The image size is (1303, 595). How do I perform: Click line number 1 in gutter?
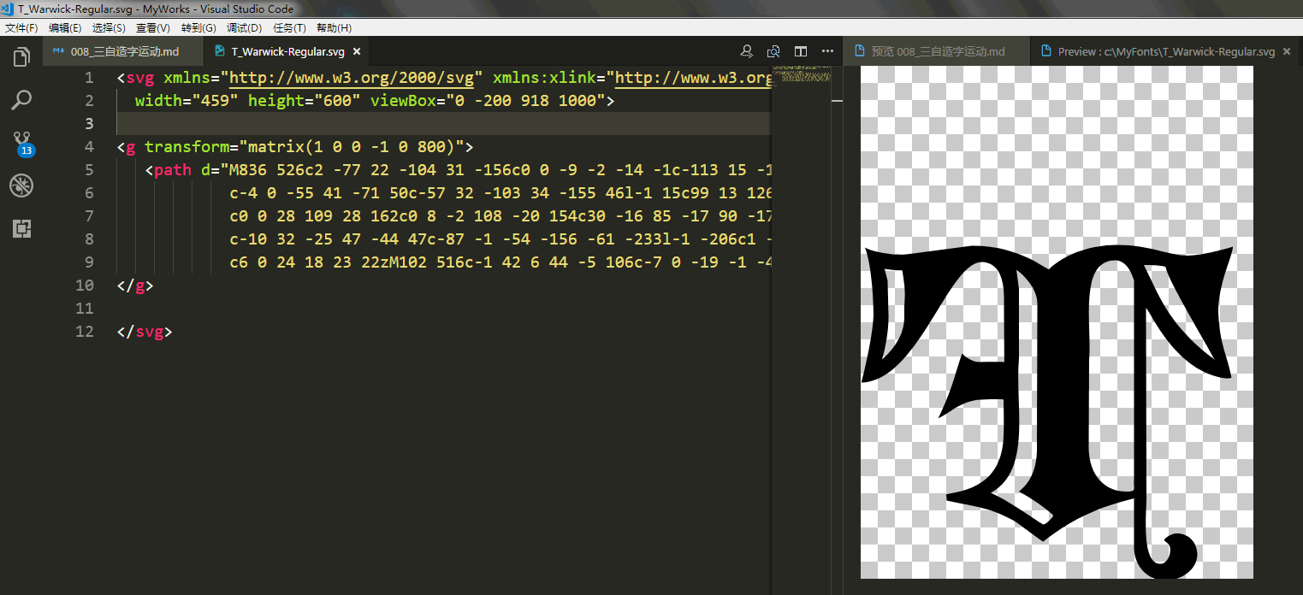pyautogui.click(x=89, y=78)
